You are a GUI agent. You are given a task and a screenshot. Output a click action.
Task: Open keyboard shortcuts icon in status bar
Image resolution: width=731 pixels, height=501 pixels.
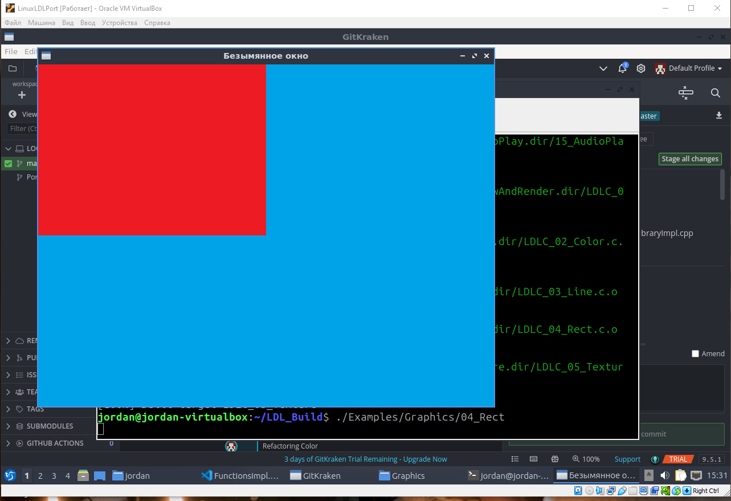534,459
